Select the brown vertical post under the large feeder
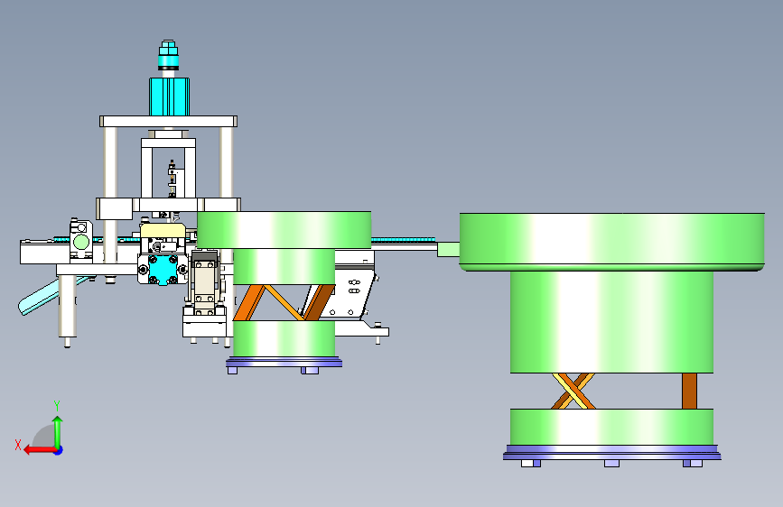The image size is (783, 507). [689, 391]
